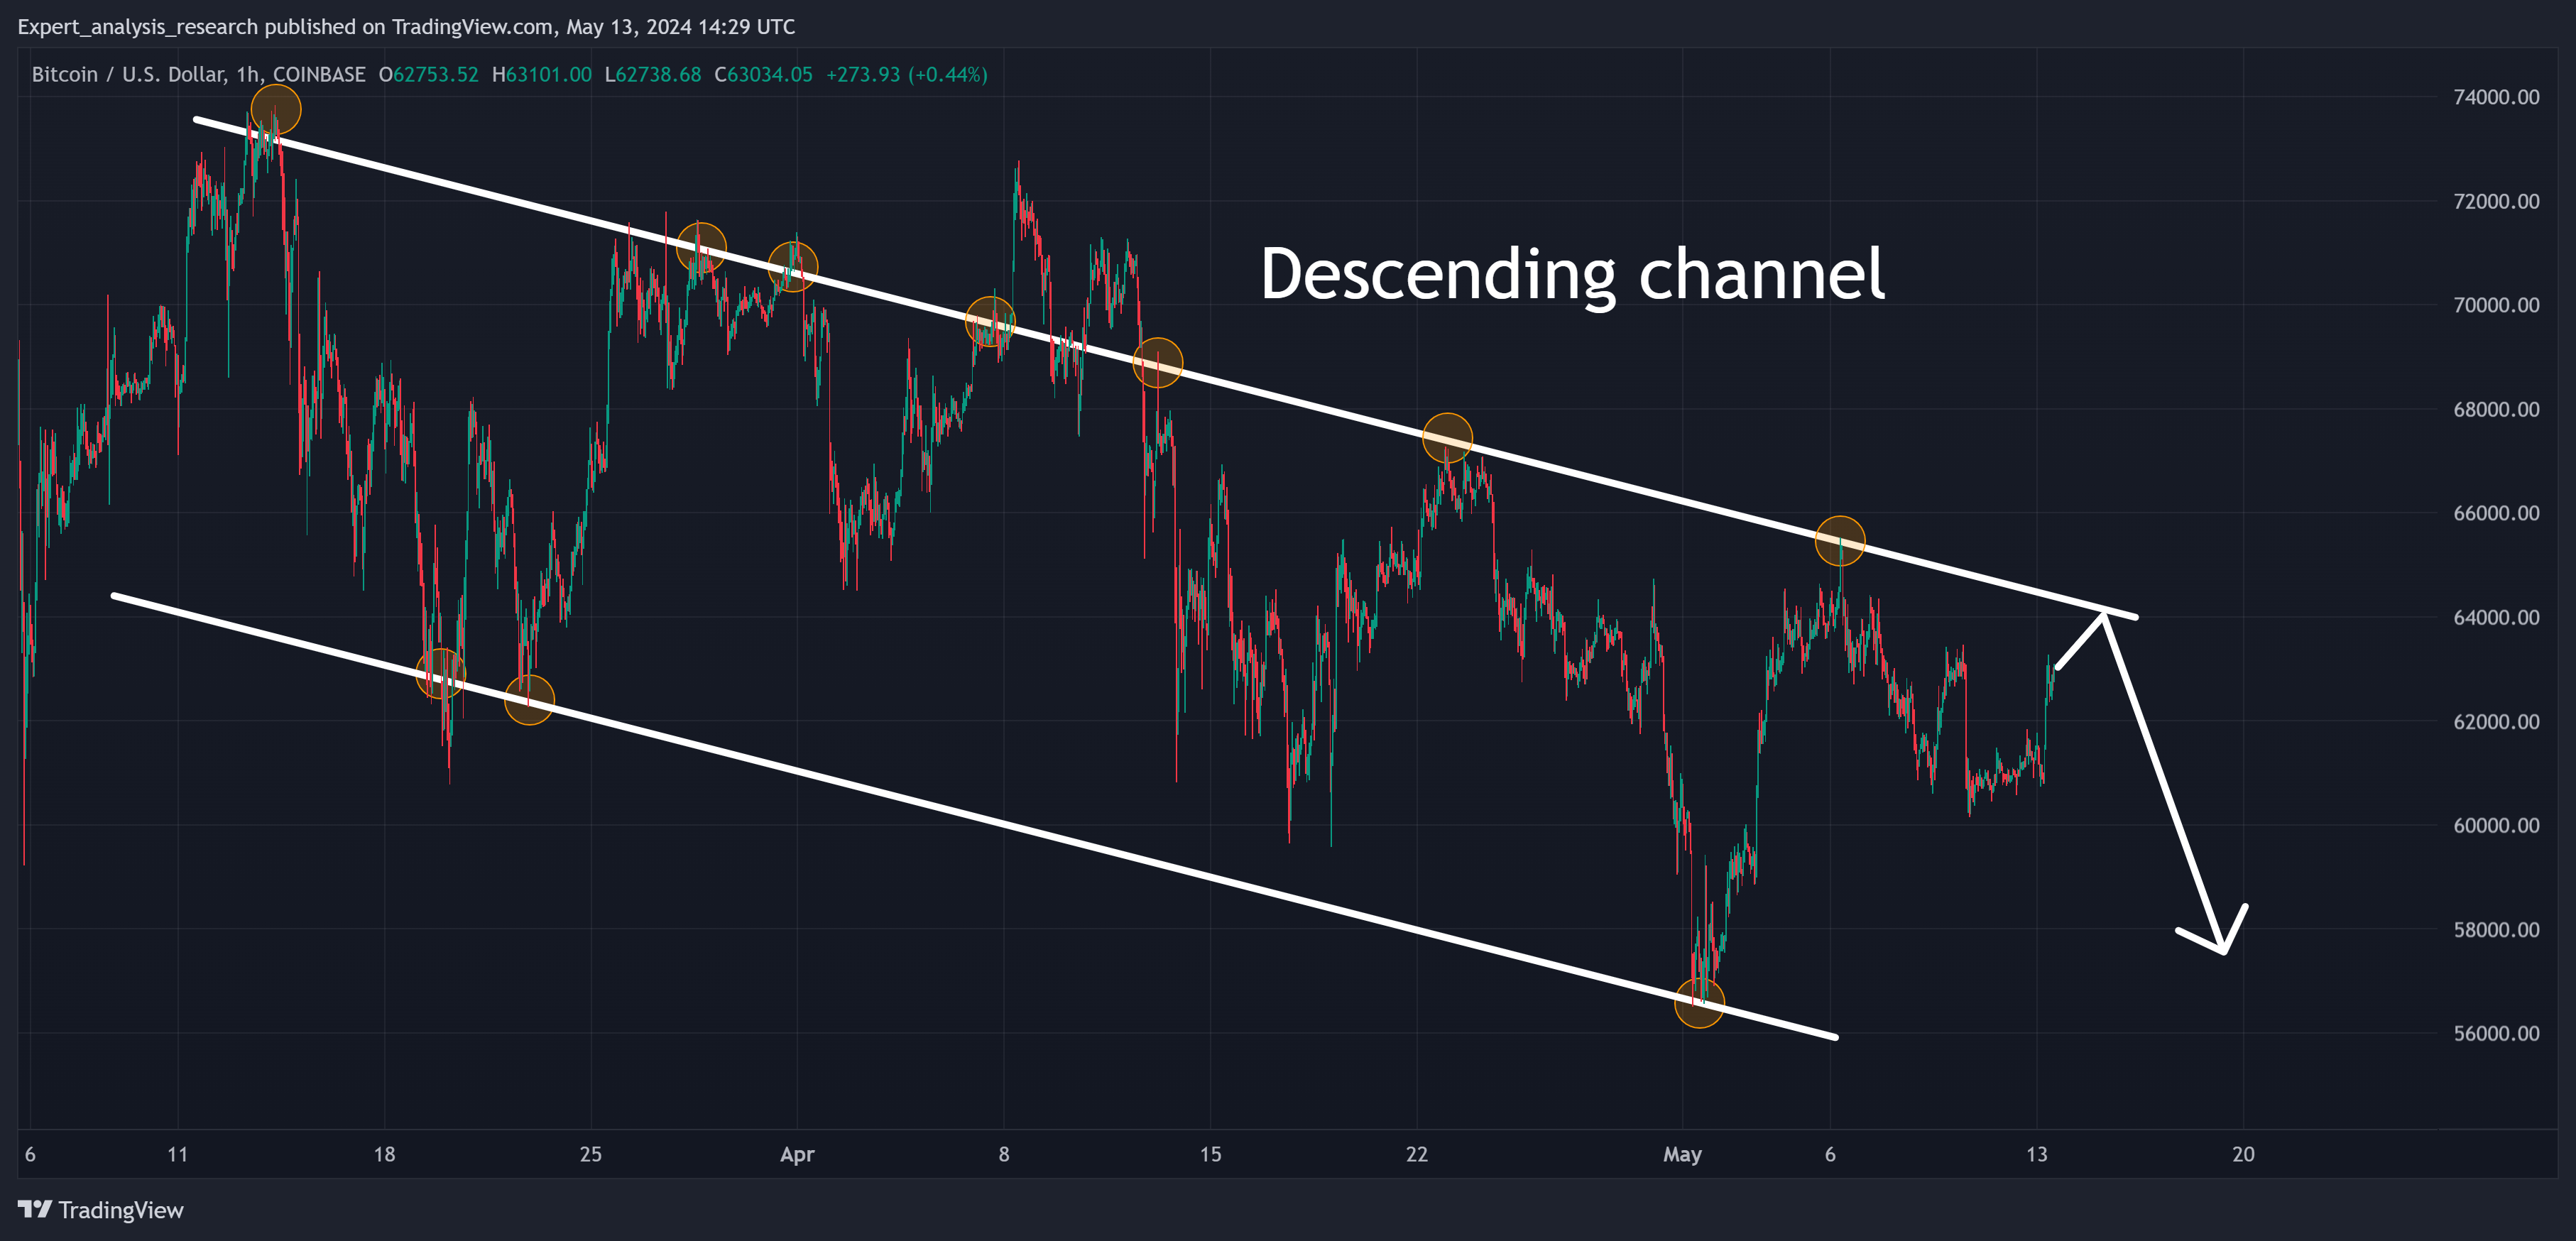
Task: Click the 60000.00 price axis label
Action: tap(2496, 825)
